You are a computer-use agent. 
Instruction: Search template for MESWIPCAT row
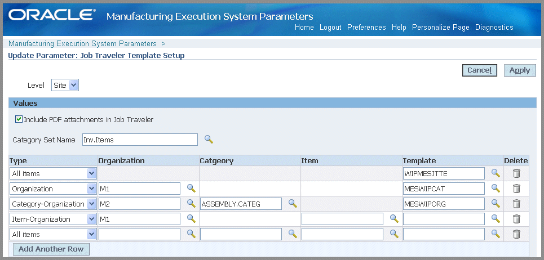[x=496, y=189]
